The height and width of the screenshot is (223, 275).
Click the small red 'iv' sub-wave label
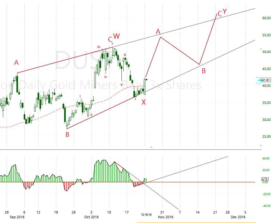(x=106, y=76)
